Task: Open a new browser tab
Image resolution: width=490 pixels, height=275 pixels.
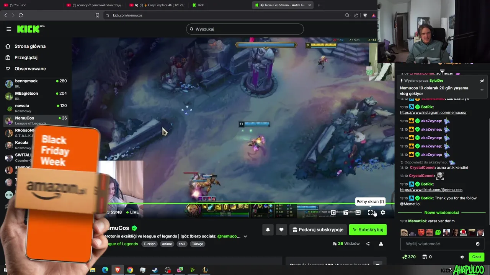Action: tap(319, 5)
